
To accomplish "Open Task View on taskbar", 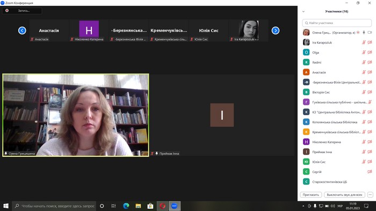I will (x=114, y=206).
